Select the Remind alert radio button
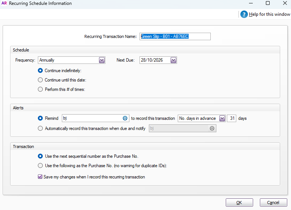This screenshot has width=291, height=210. [x=40, y=118]
